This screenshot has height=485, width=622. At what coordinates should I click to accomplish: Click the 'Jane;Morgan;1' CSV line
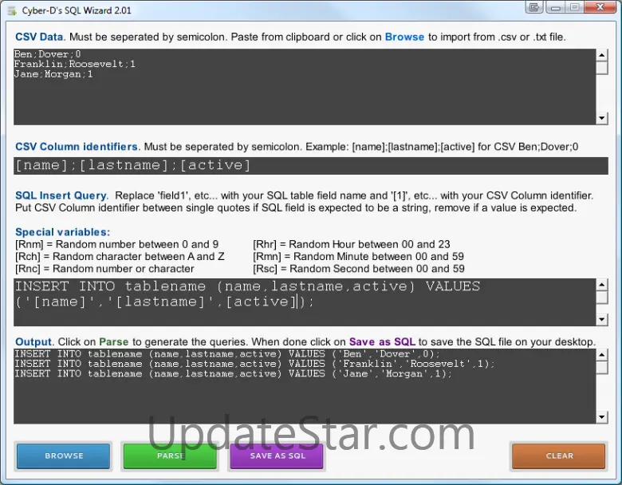[x=53, y=74]
